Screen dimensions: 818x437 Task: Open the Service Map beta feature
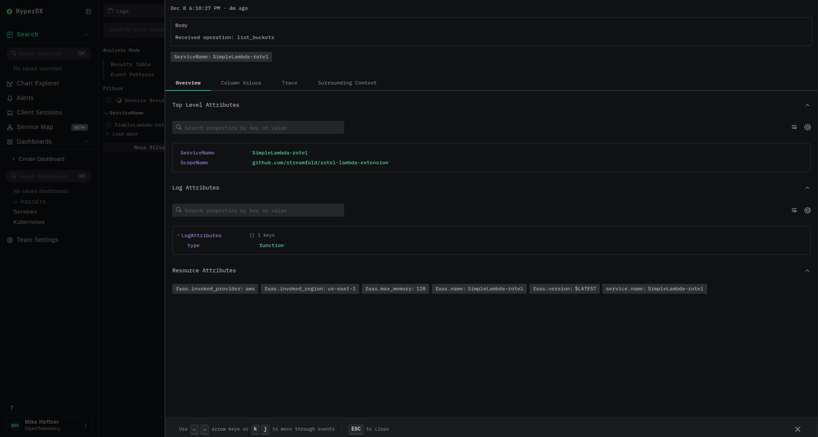click(x=34, y=127)
